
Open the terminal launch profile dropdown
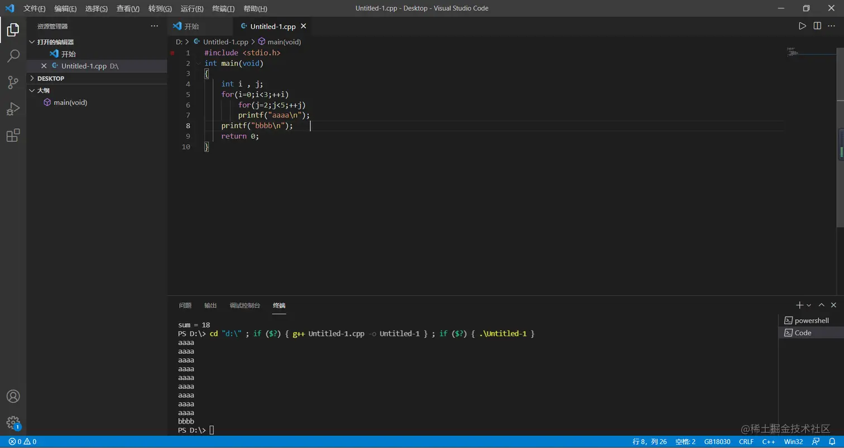tap(809, 305)
